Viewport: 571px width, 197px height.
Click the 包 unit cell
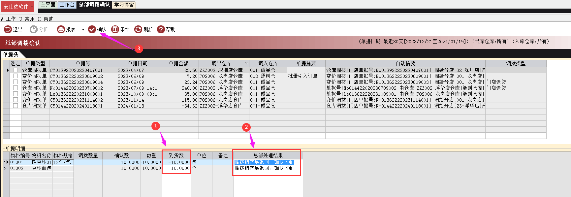(202, 162)
